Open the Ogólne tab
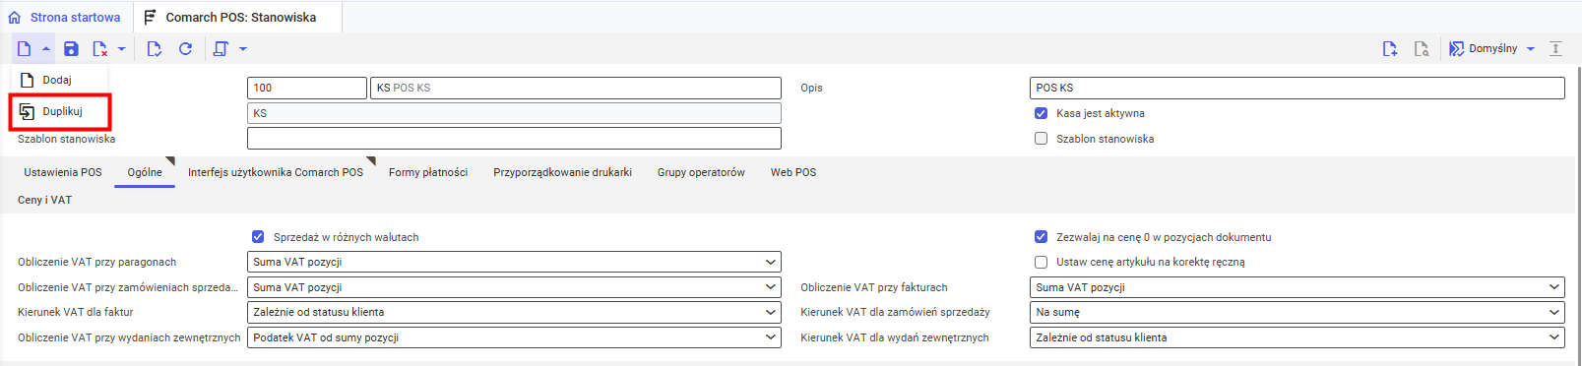Viewport: 1582px width, 366px height. coord(145,172)
